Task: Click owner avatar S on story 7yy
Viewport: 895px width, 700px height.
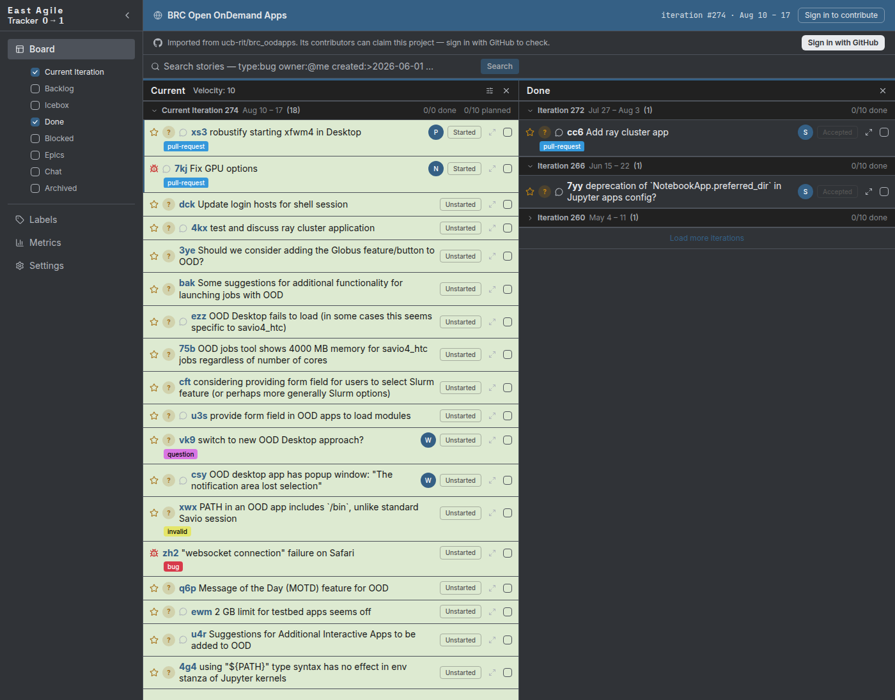Action: coord(805,192)
